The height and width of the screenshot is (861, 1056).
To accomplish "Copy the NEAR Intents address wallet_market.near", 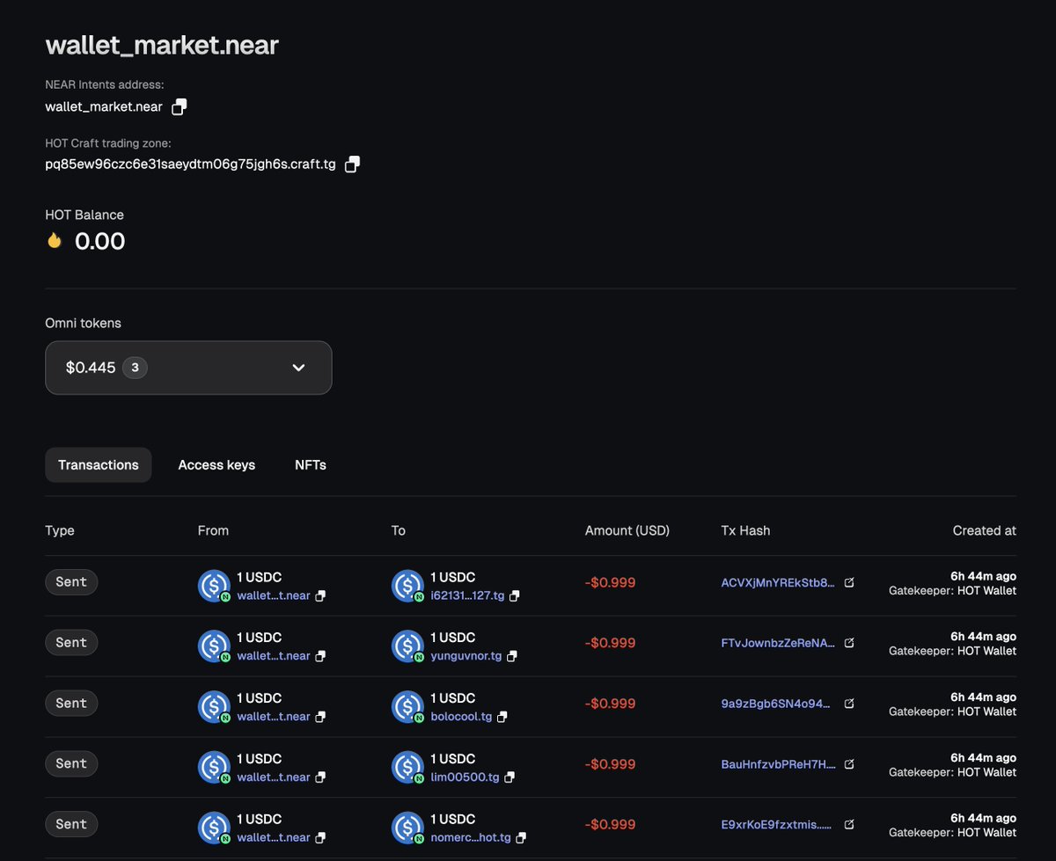I will click(x=179, y=106).
